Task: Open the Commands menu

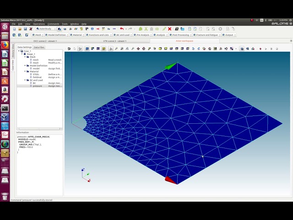Action: point(53,24)
